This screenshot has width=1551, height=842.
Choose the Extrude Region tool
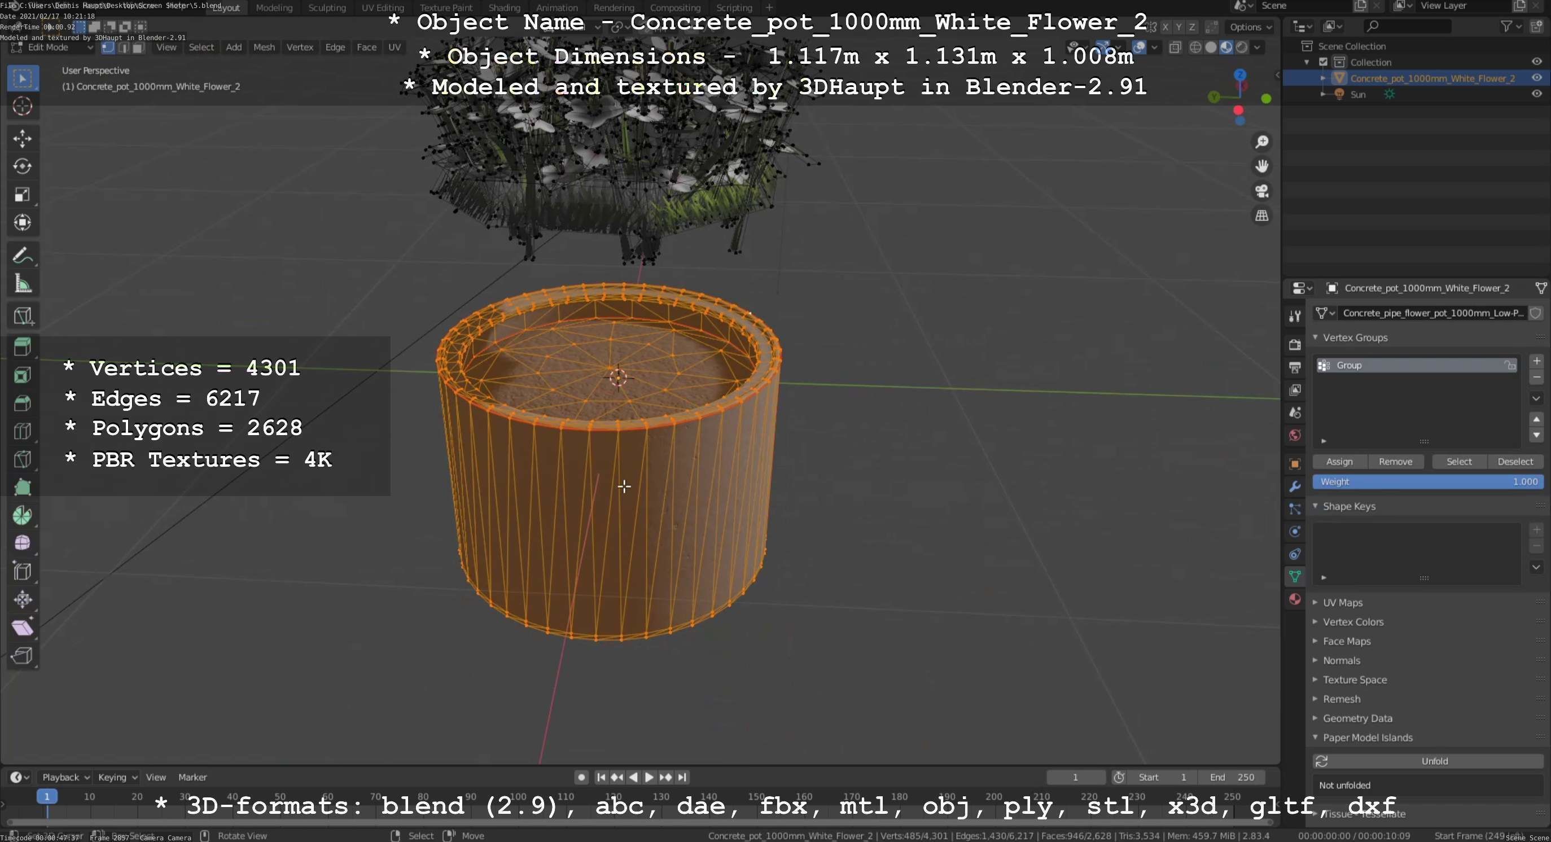pos(23,347)
